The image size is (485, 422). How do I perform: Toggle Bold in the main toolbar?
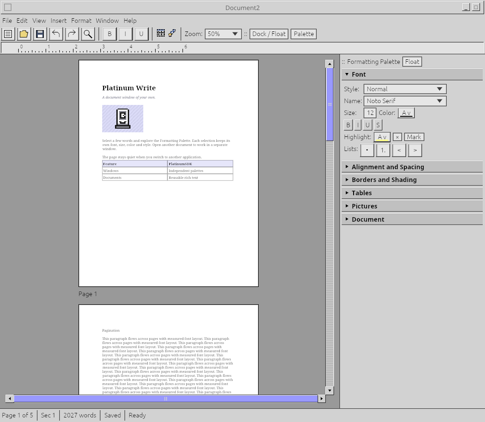(110, 34)
